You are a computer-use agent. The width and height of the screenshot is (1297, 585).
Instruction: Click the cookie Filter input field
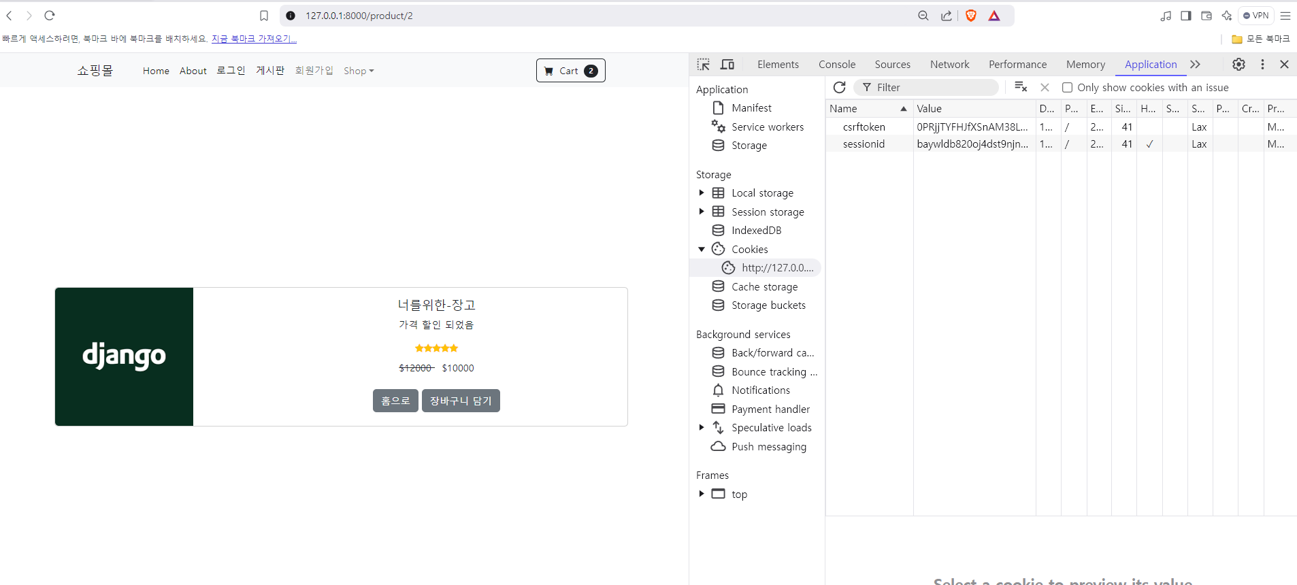927,87
